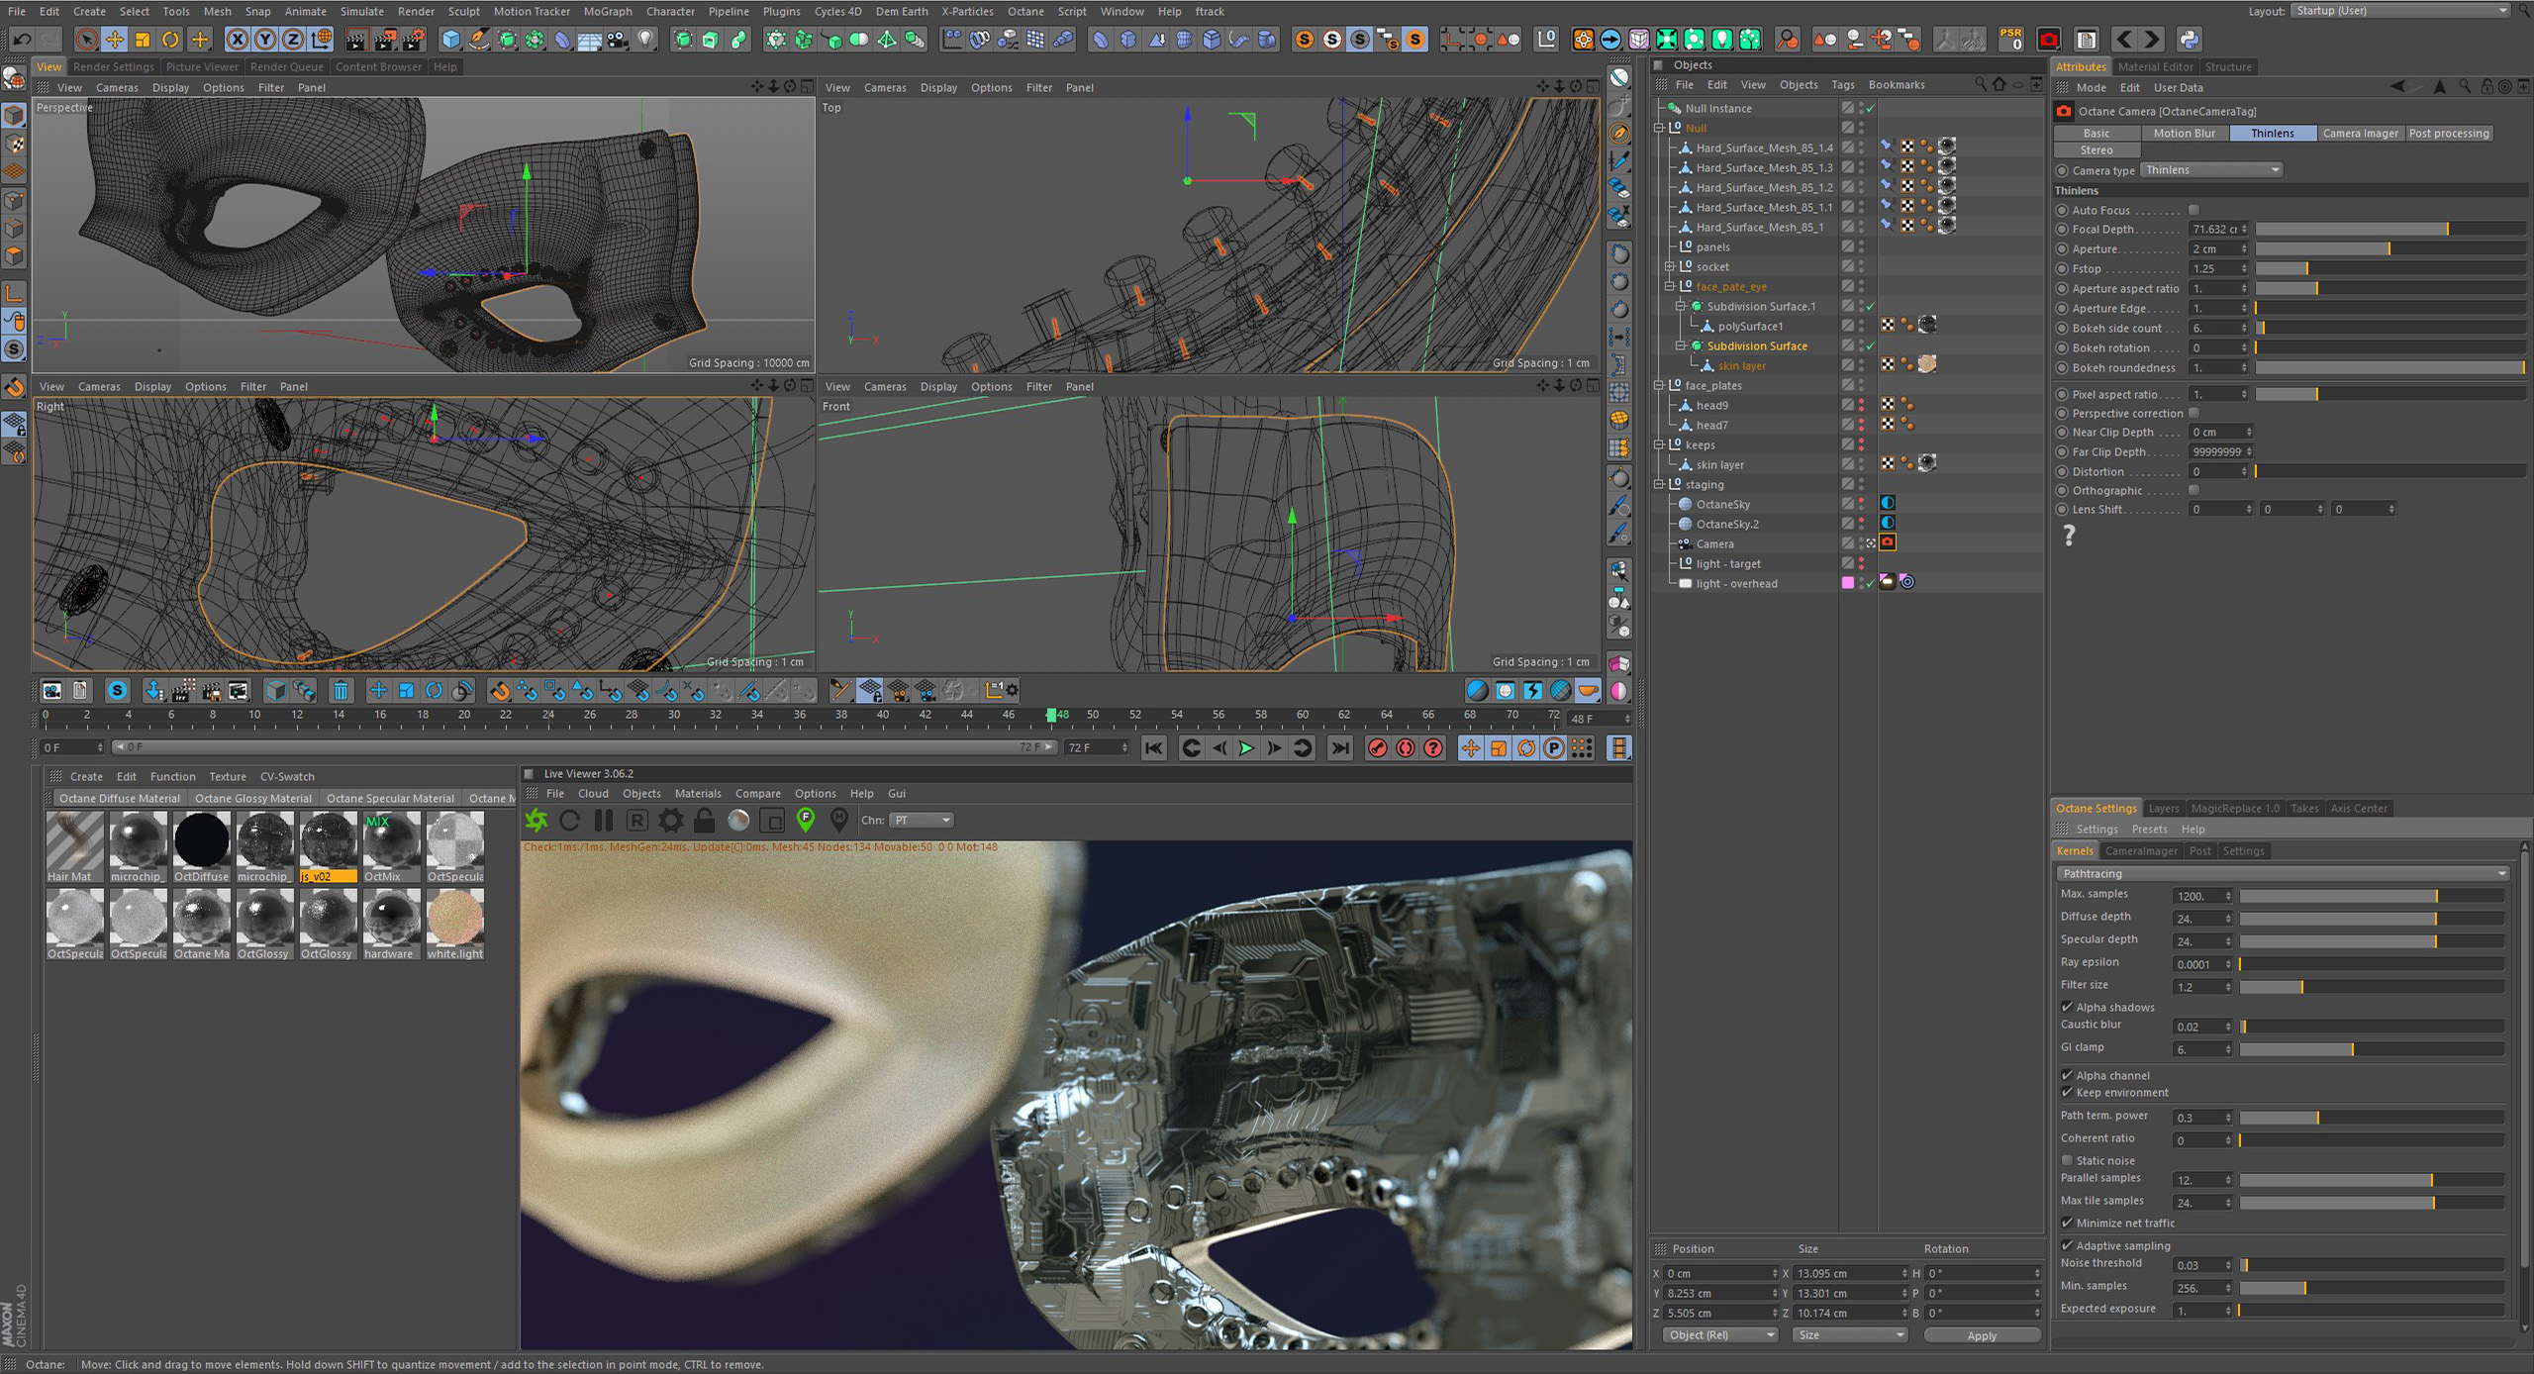Open the Octane menu in menu bar
The height and width of the screenshot is (1374, 2534).
coord(1024,11)
